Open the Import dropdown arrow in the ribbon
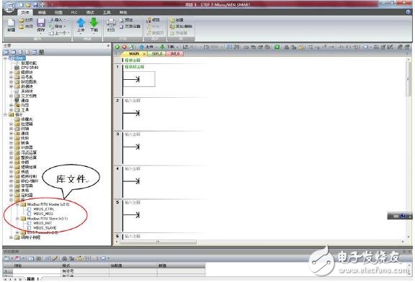 (x=65, y=20)
